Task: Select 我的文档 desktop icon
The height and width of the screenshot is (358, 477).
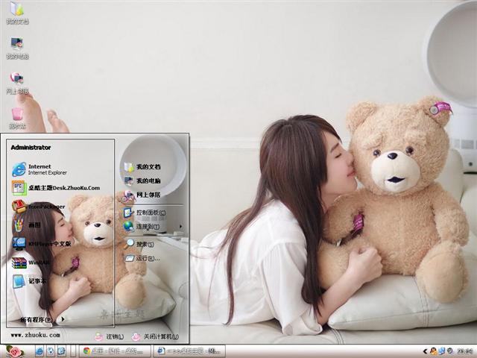Action: click(x=16, y=13)
